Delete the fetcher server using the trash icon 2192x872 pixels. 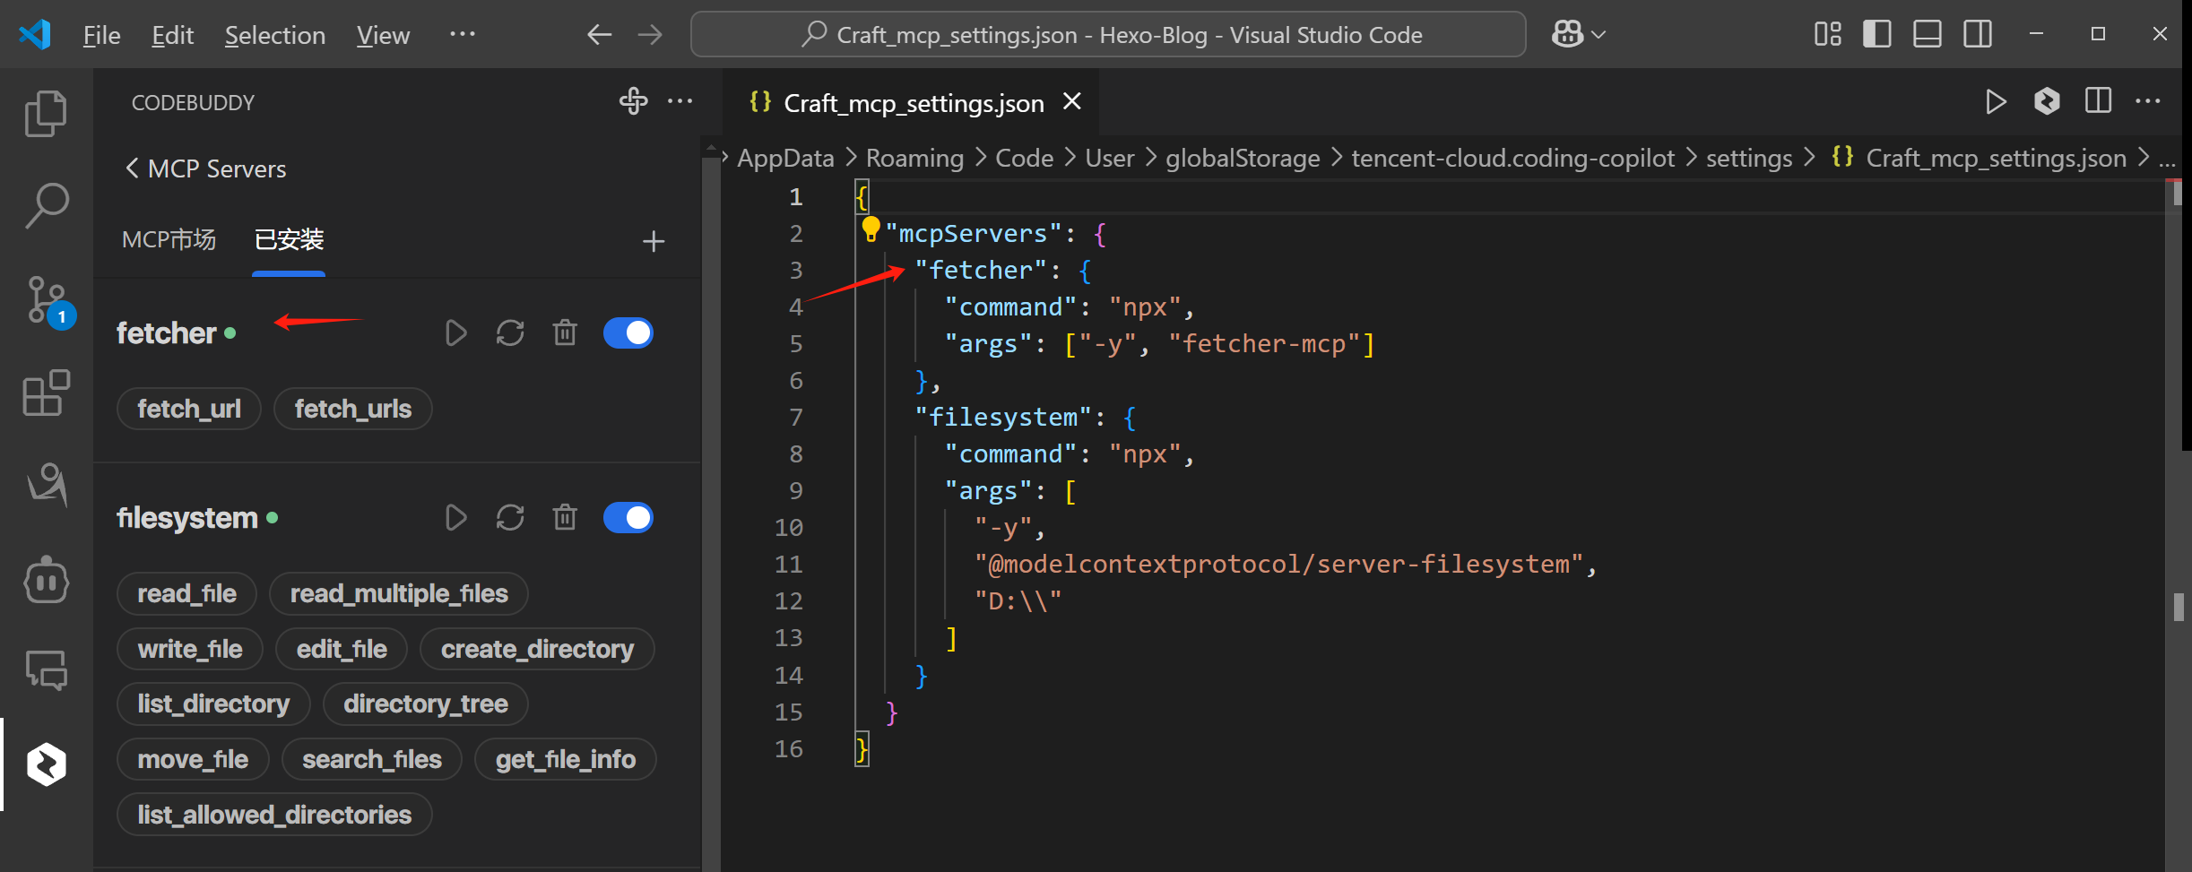[x=564, y=332]
